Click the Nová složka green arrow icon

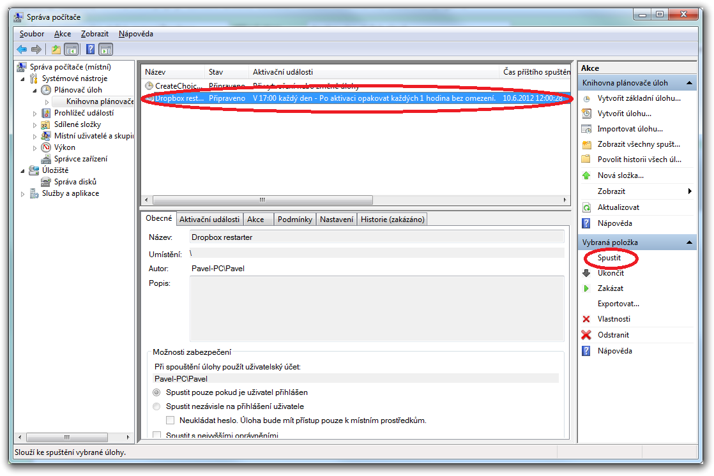coord(586,175)
